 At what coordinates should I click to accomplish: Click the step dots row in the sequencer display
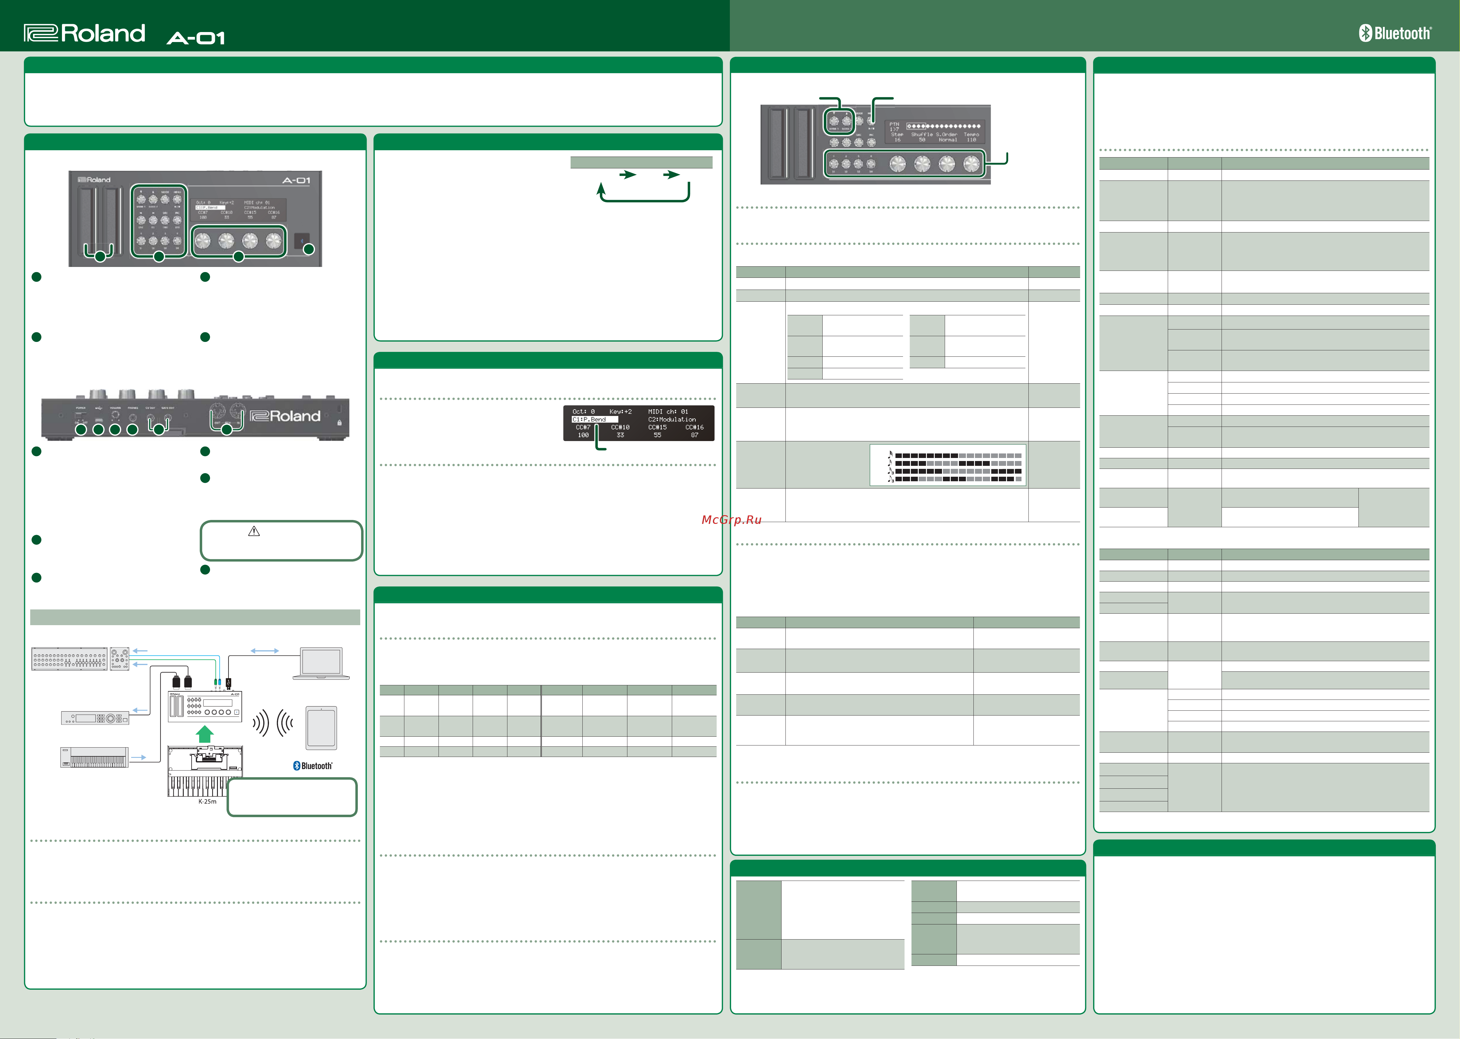(943, 126)
